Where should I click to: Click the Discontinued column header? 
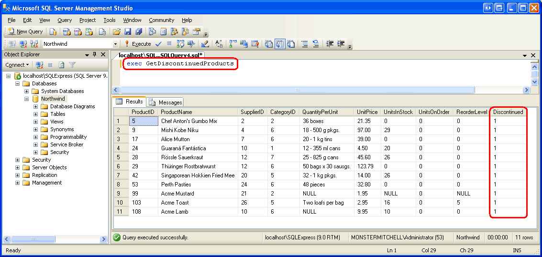click(508, 112)
